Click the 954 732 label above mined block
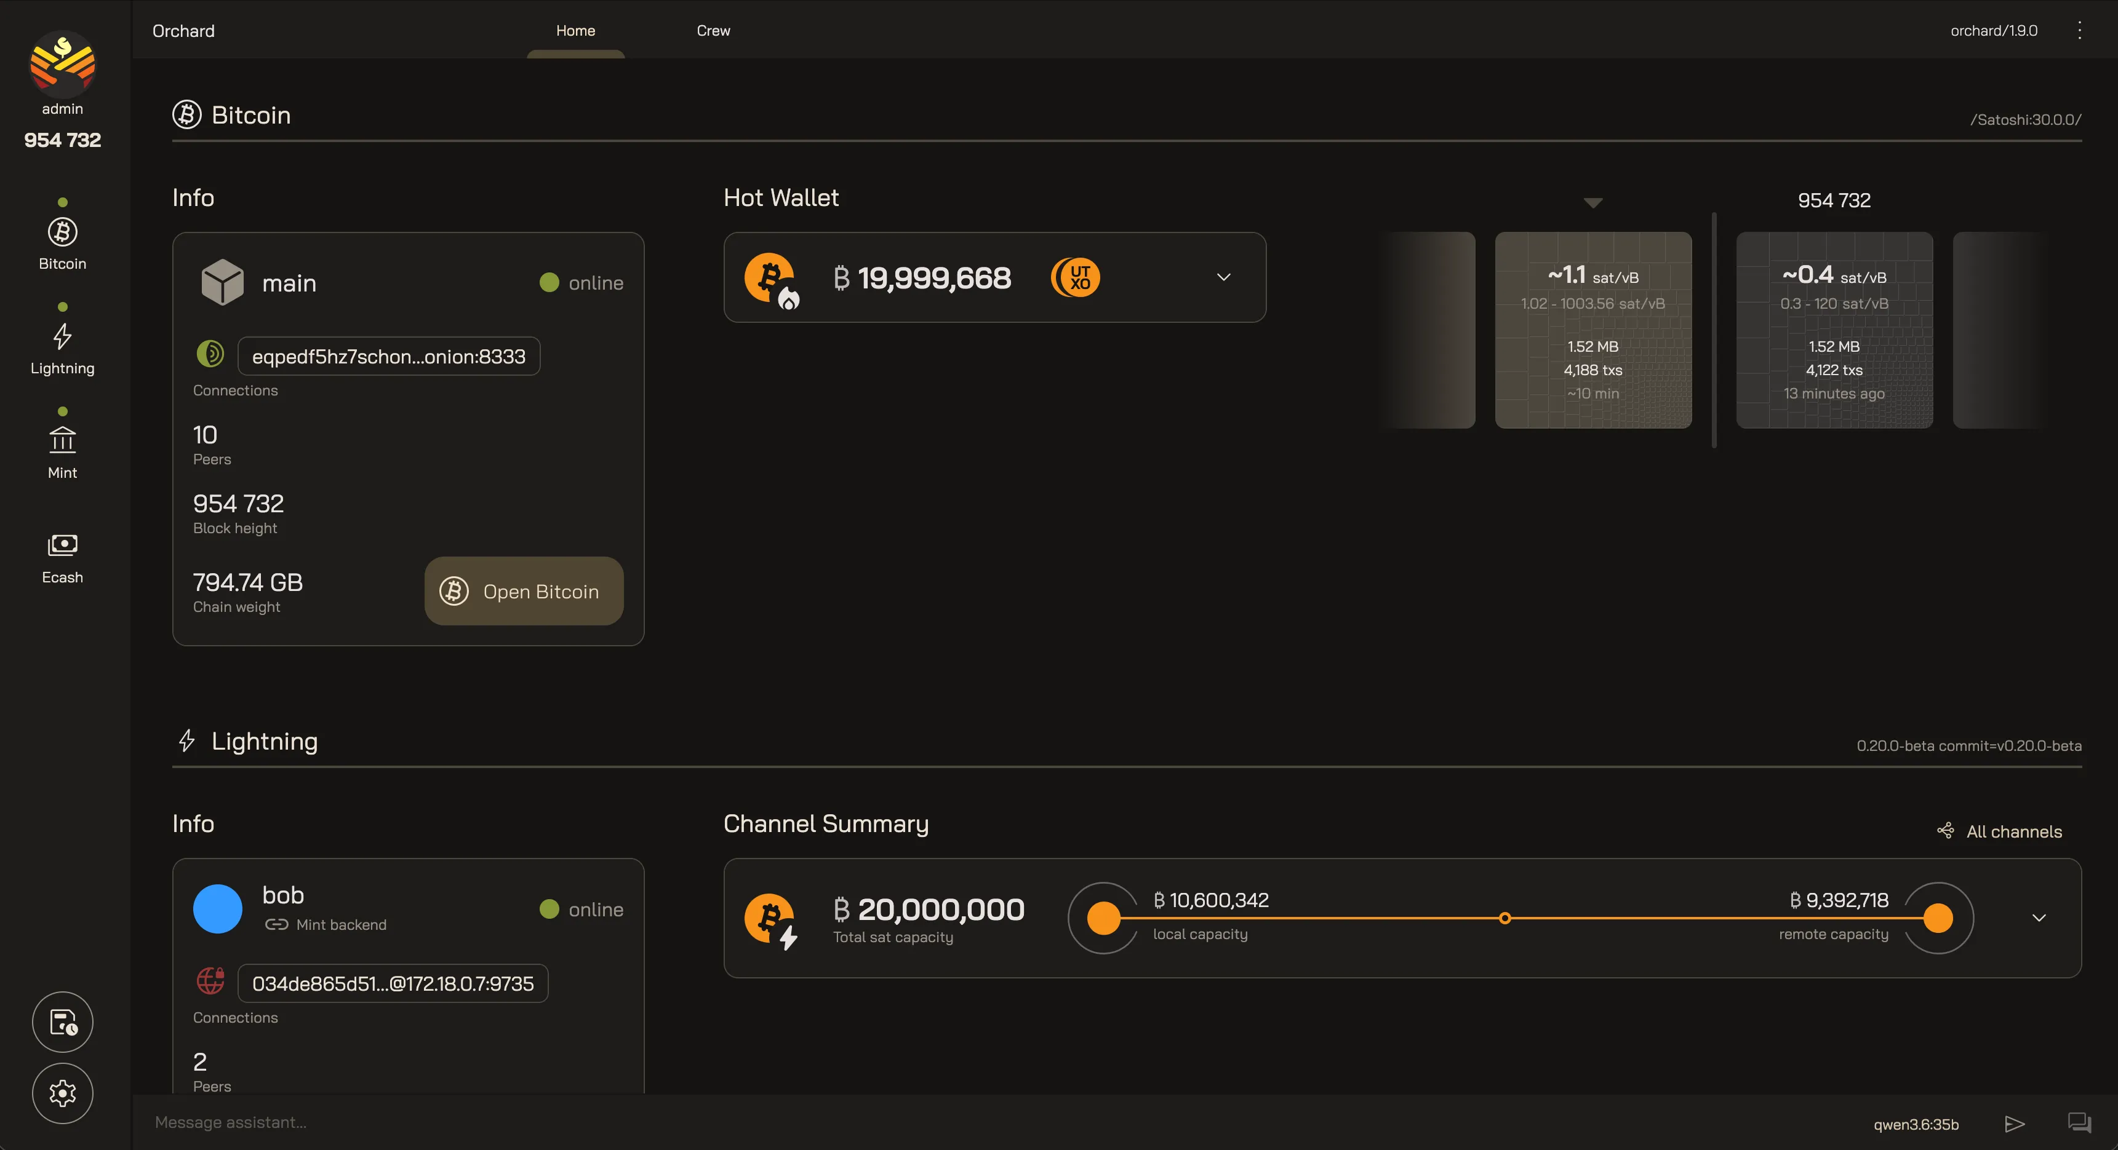Viewport: 2118px width, 1150px height. (1834, 200)
